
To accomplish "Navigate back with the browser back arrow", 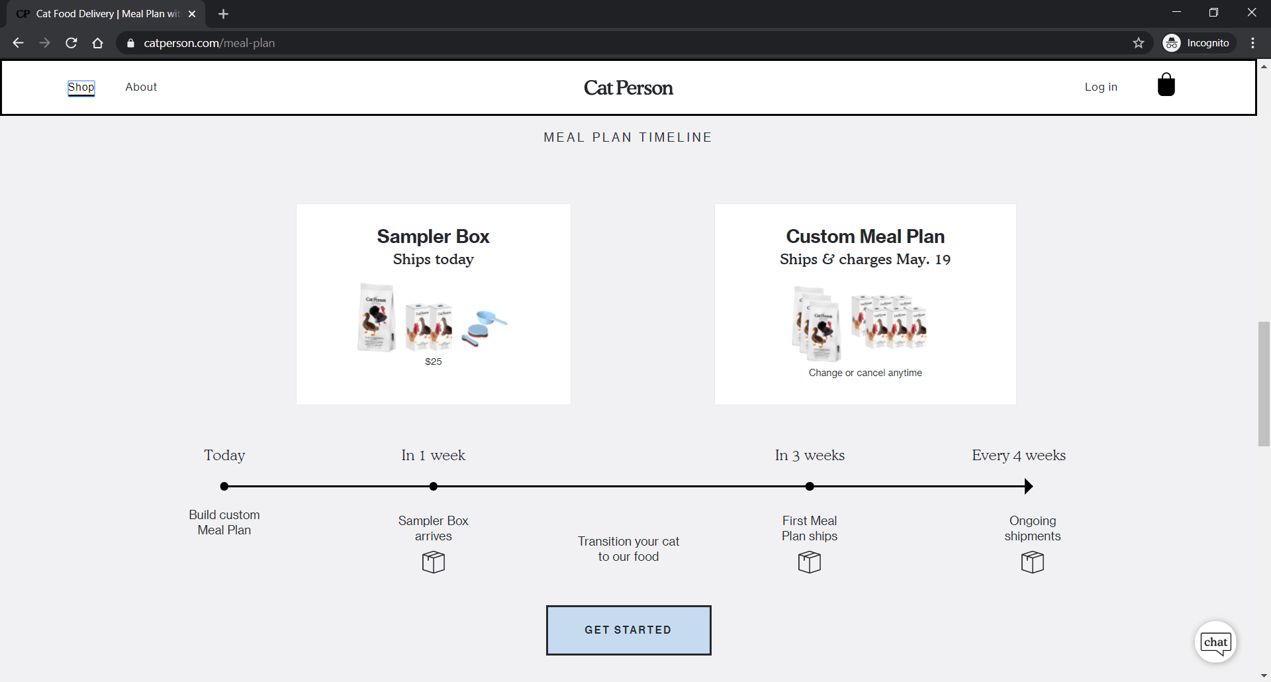I will click(17, 42).
